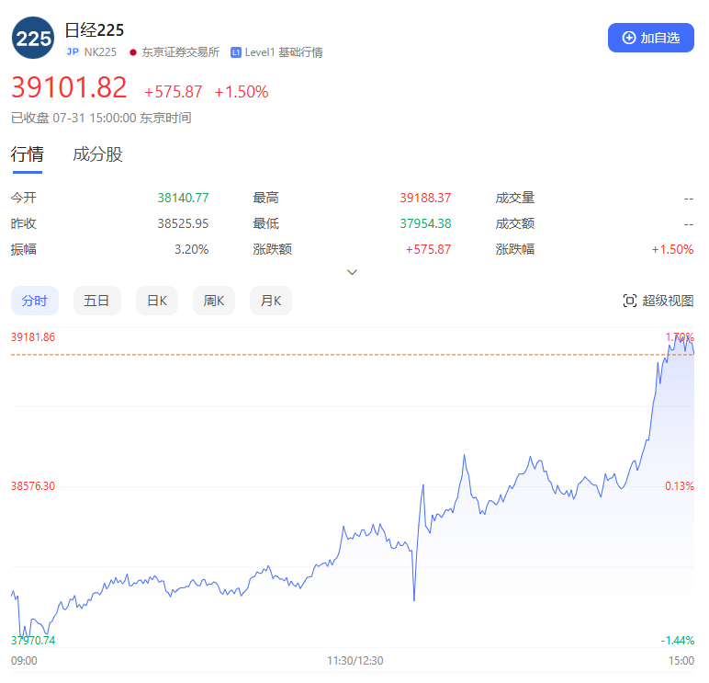The height and width of the screenshot is (683, 709).
Task: Open 超级视图 via its frame icon
Action: 630,301
